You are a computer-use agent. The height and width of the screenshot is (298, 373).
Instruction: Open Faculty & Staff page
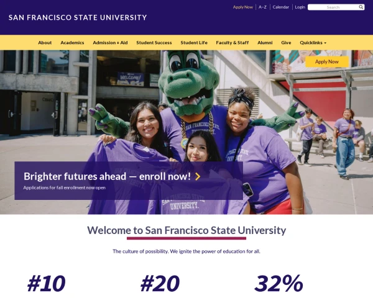point(233,43)
